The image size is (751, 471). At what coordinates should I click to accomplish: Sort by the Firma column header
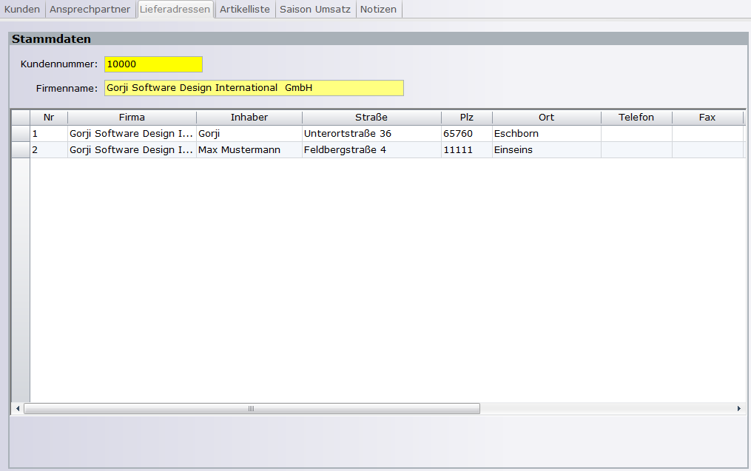[x=132, y=118]
